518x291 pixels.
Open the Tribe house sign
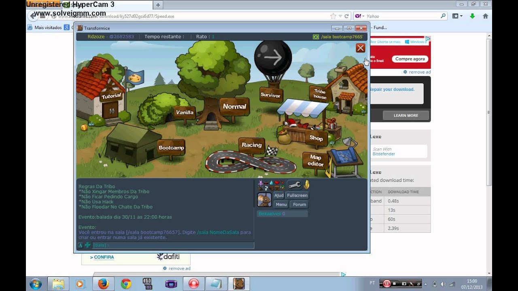320,94
